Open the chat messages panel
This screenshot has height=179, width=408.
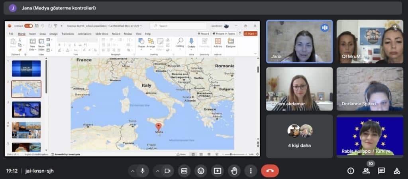(x=381, y=171)
